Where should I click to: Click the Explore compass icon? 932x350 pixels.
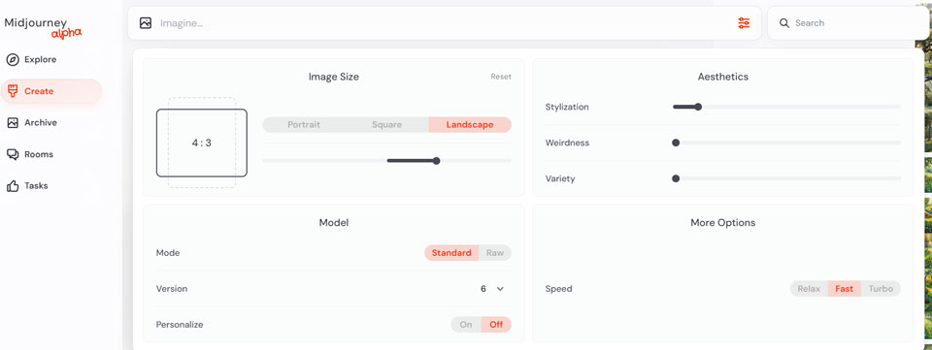[x=13, y=60]
